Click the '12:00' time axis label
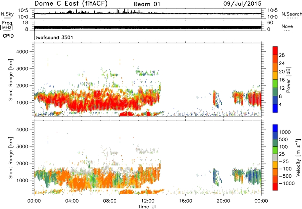This screenshot has width=302, height=209. click(x=148, y=201)
